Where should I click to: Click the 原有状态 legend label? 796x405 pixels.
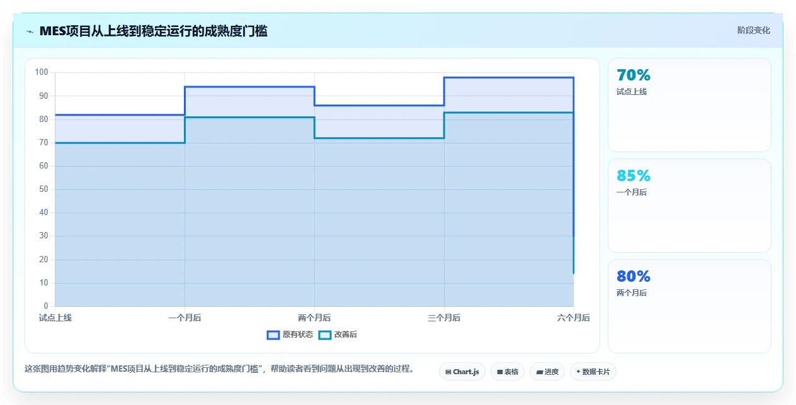[297, 335]
